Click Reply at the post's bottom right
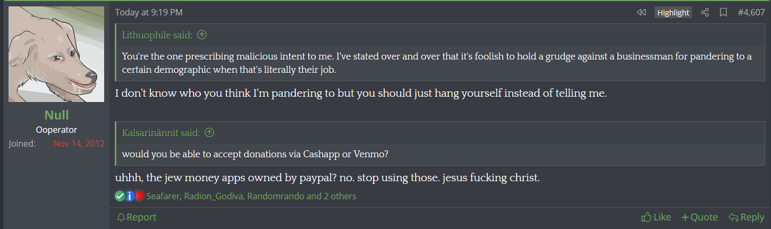771x229 pixels. point(746,217)
